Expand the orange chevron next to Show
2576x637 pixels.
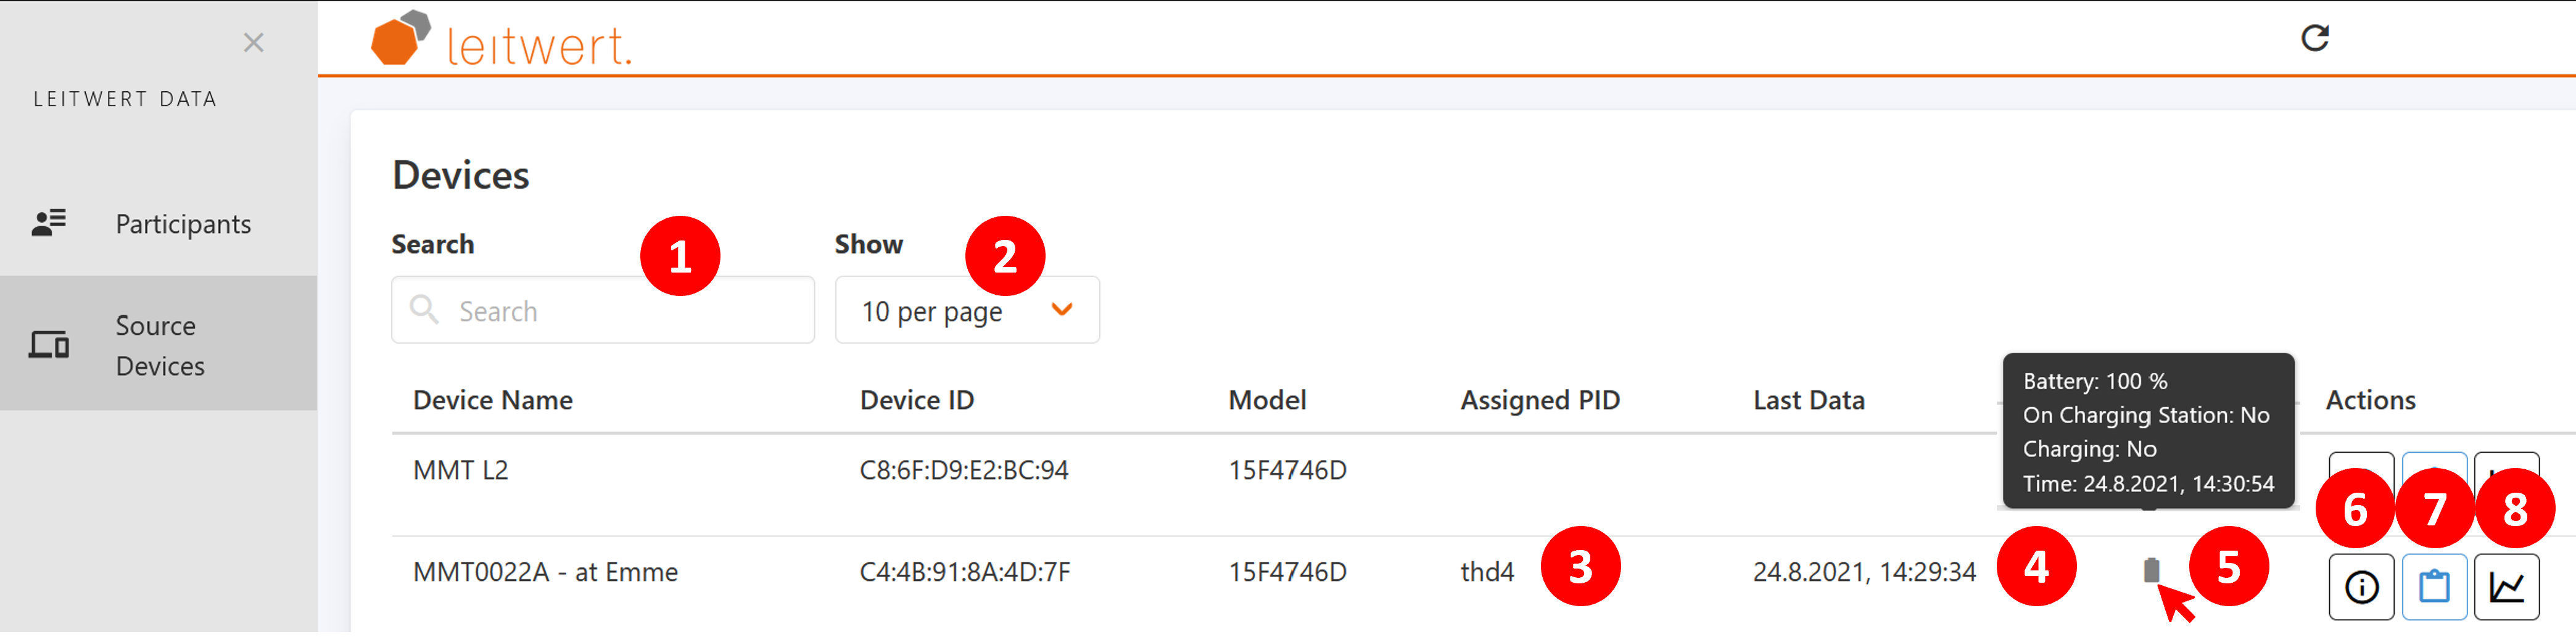coord(1062,309)
